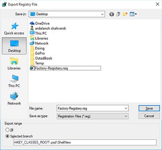Open This PC in the places bar
The width and height of the screenshot is (162, 150).
click(x=14, y=81)
